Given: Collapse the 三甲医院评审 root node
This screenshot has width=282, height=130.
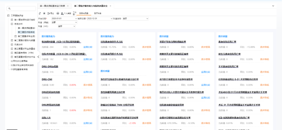Looking at the screenshot, I should pyautogui.click(x=8, y=16).
